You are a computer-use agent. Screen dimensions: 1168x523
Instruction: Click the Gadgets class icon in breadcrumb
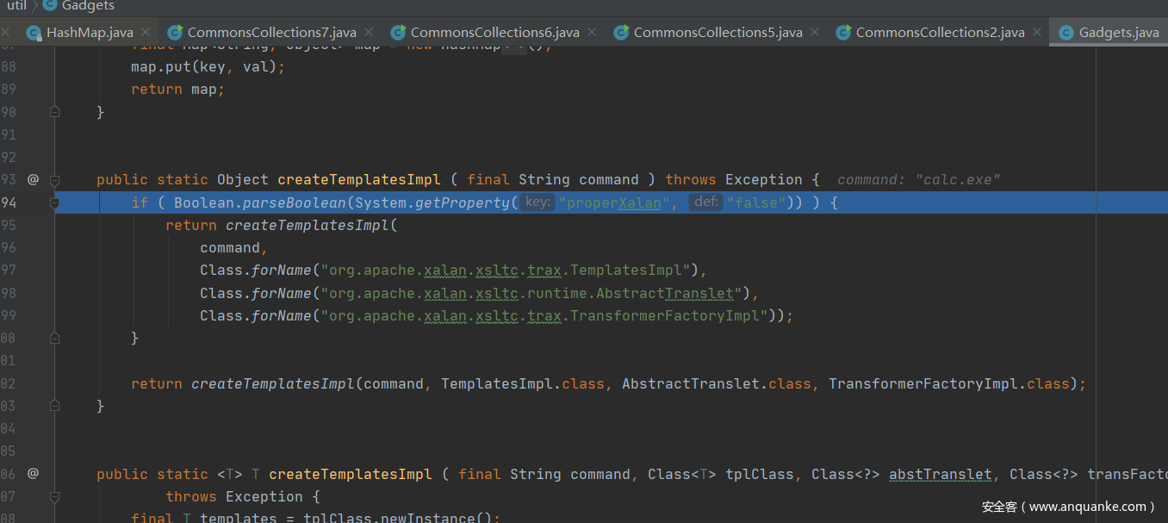coord(49,5)
